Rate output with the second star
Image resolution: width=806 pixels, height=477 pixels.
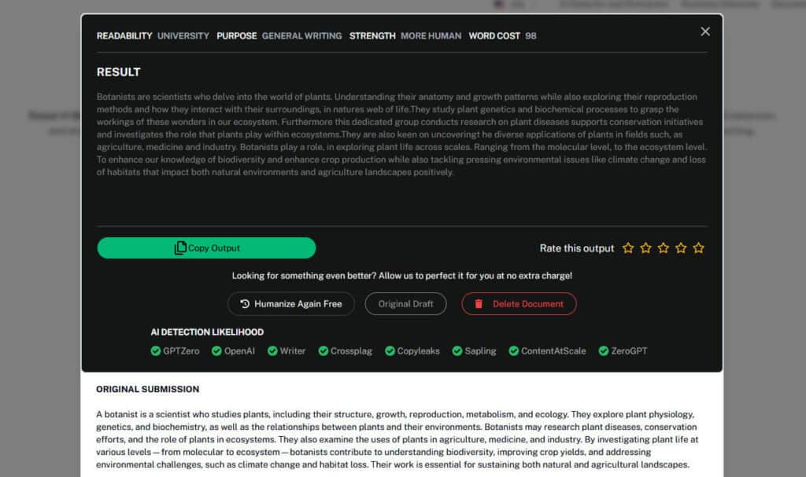(x=645, y=248)
